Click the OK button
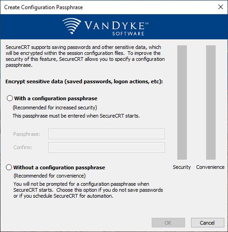 [x=168, y=223]
